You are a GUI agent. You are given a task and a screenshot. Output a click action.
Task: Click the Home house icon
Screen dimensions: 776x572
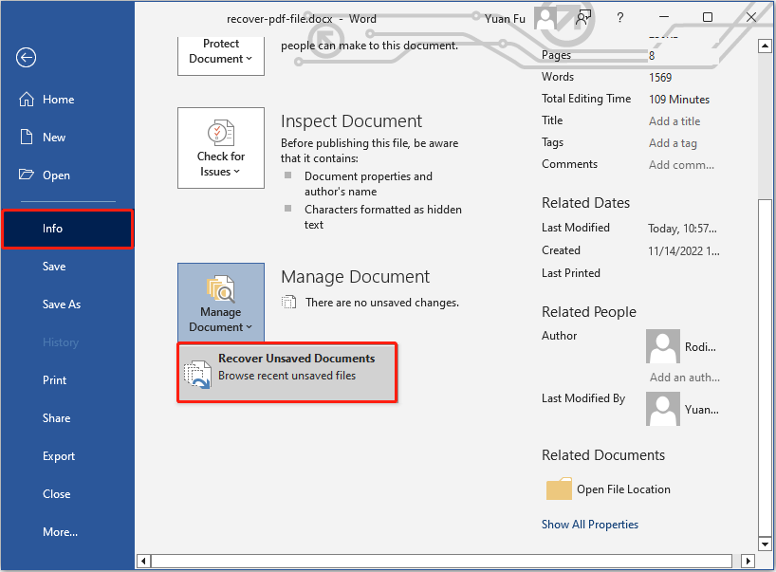(27, 99)
